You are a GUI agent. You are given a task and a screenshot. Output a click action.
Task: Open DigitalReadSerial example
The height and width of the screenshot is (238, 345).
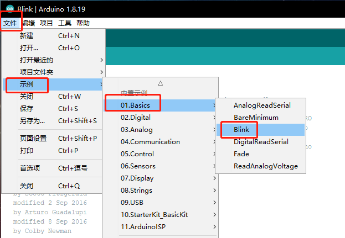click(260, 142)
